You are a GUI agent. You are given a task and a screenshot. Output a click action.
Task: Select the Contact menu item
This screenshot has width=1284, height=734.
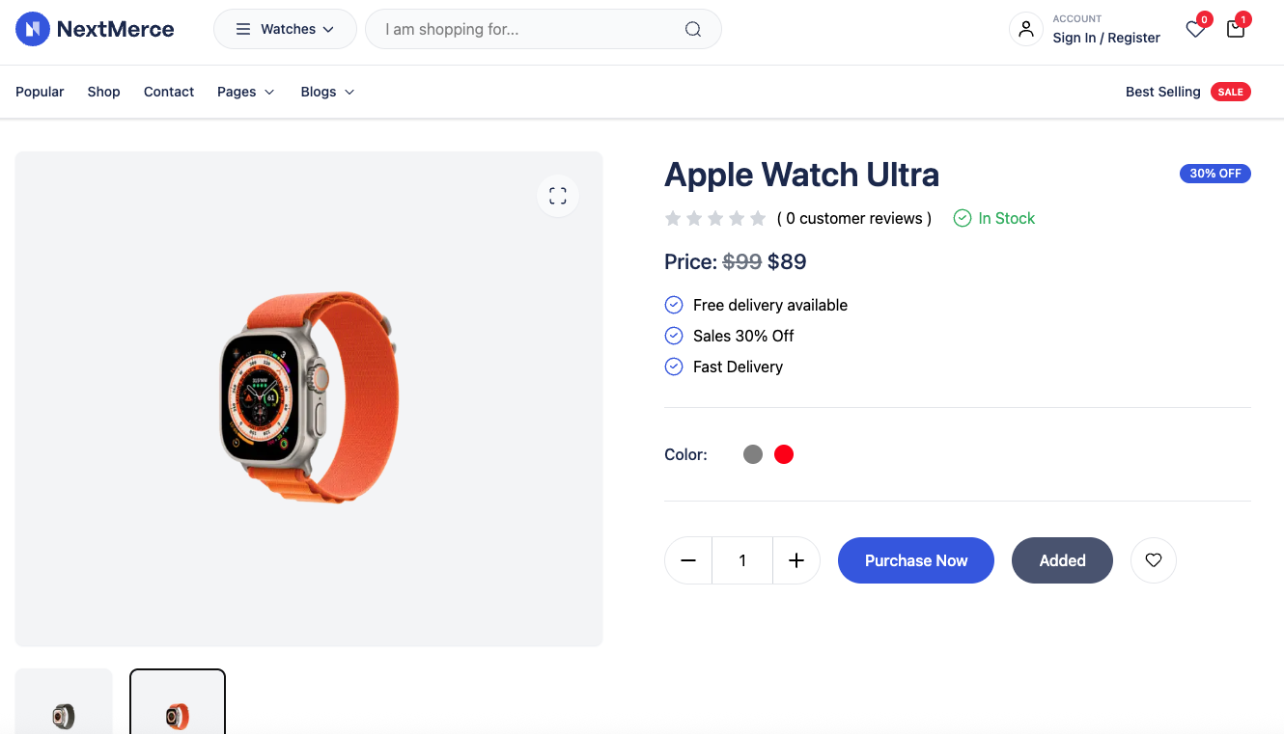click(168, 92)
